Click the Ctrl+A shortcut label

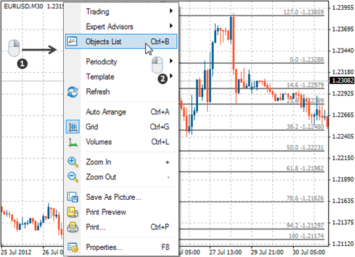[x=160, y=112]
